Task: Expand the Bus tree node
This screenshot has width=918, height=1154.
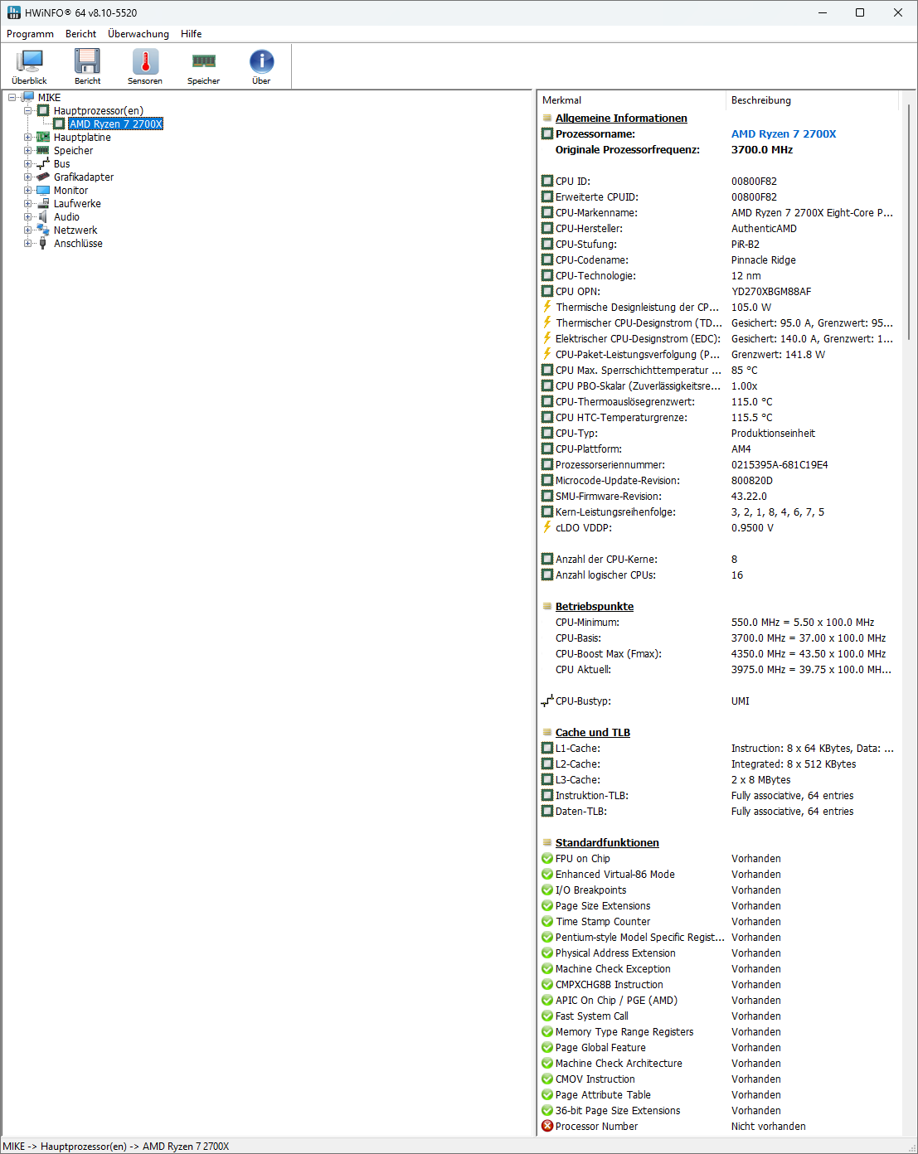Action: coord(27,164)
